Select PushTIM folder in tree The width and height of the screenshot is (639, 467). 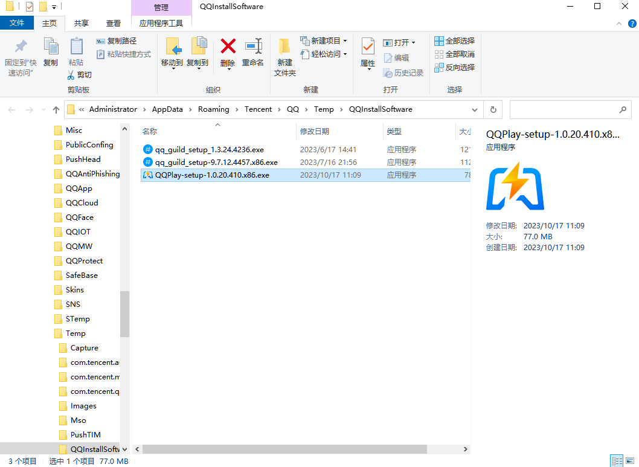[x=80, y=435]
